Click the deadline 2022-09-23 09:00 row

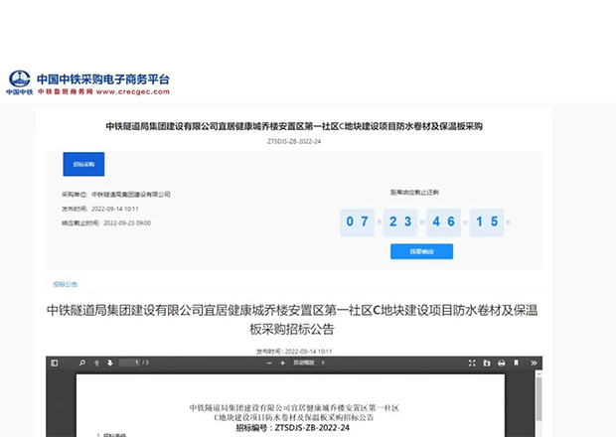[106, 223]
